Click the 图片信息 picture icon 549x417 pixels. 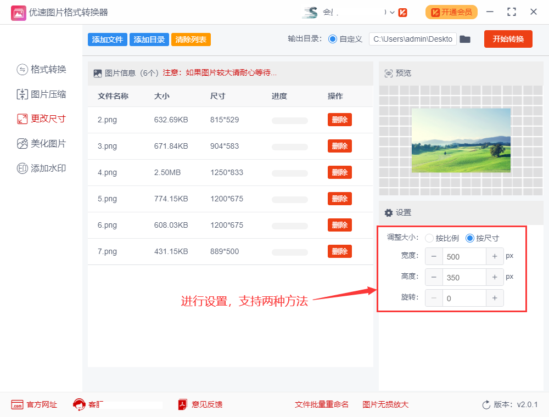97,72
